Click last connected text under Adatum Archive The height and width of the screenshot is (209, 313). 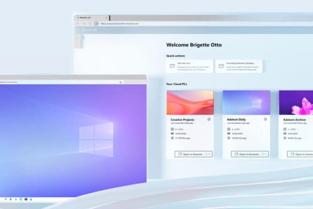295,123
